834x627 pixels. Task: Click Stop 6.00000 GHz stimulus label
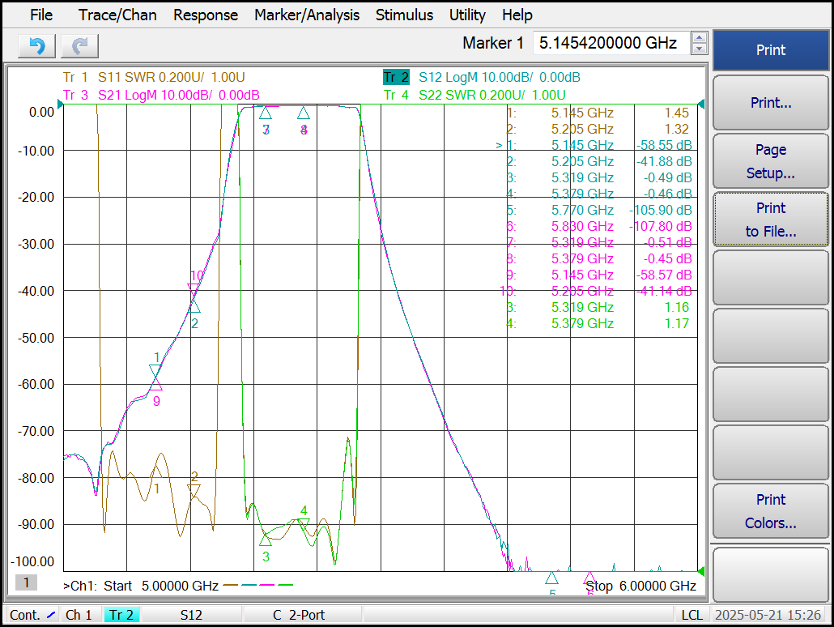pos(641,586)
